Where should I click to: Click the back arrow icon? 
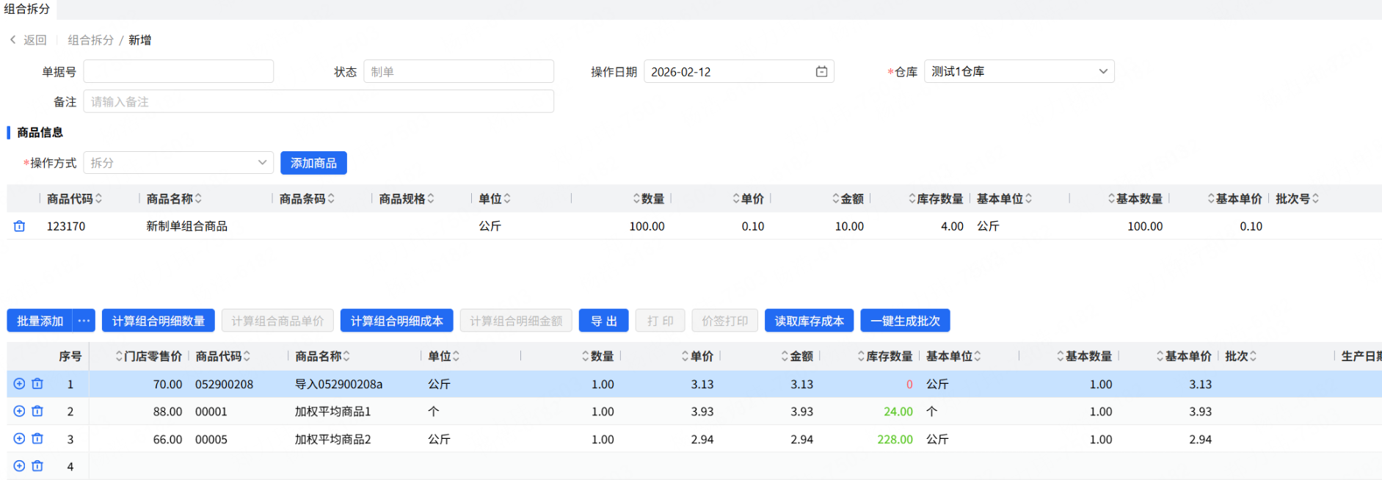[13, 40]
